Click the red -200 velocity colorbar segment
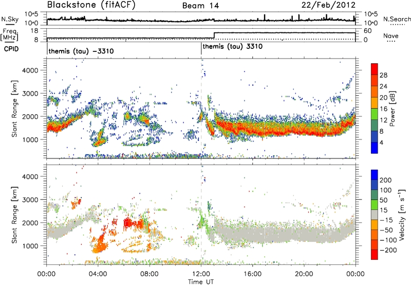The height and width of the screenshot is (285, 411). 375,255
